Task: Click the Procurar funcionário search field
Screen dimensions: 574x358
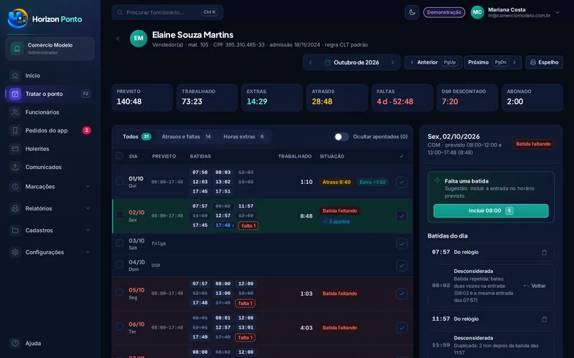Action: coord(167,12)
